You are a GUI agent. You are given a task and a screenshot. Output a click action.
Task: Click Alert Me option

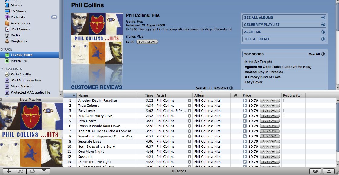(284, 32)
